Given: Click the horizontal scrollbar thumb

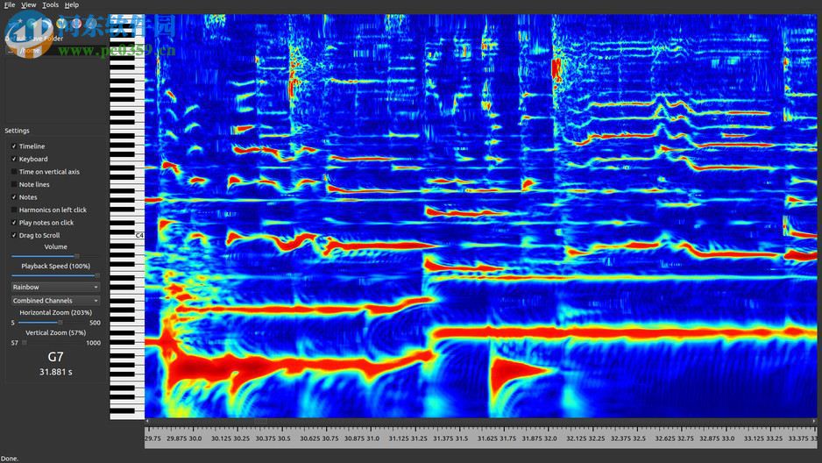Looking at the screenshot, I should (x=260, y=421).
